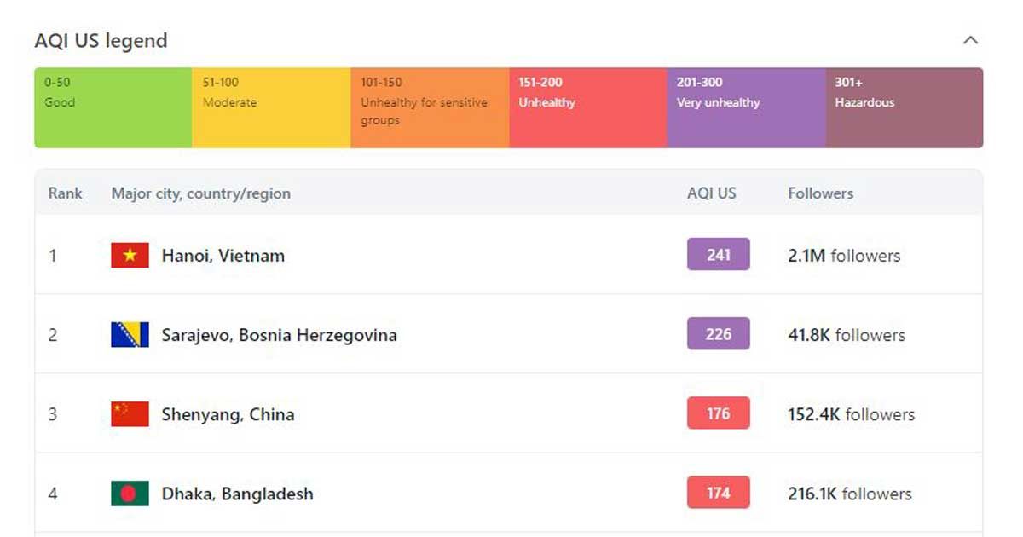
Task: Click the 241 AQI badge for Hanoi
Action: tap(719, 254)
